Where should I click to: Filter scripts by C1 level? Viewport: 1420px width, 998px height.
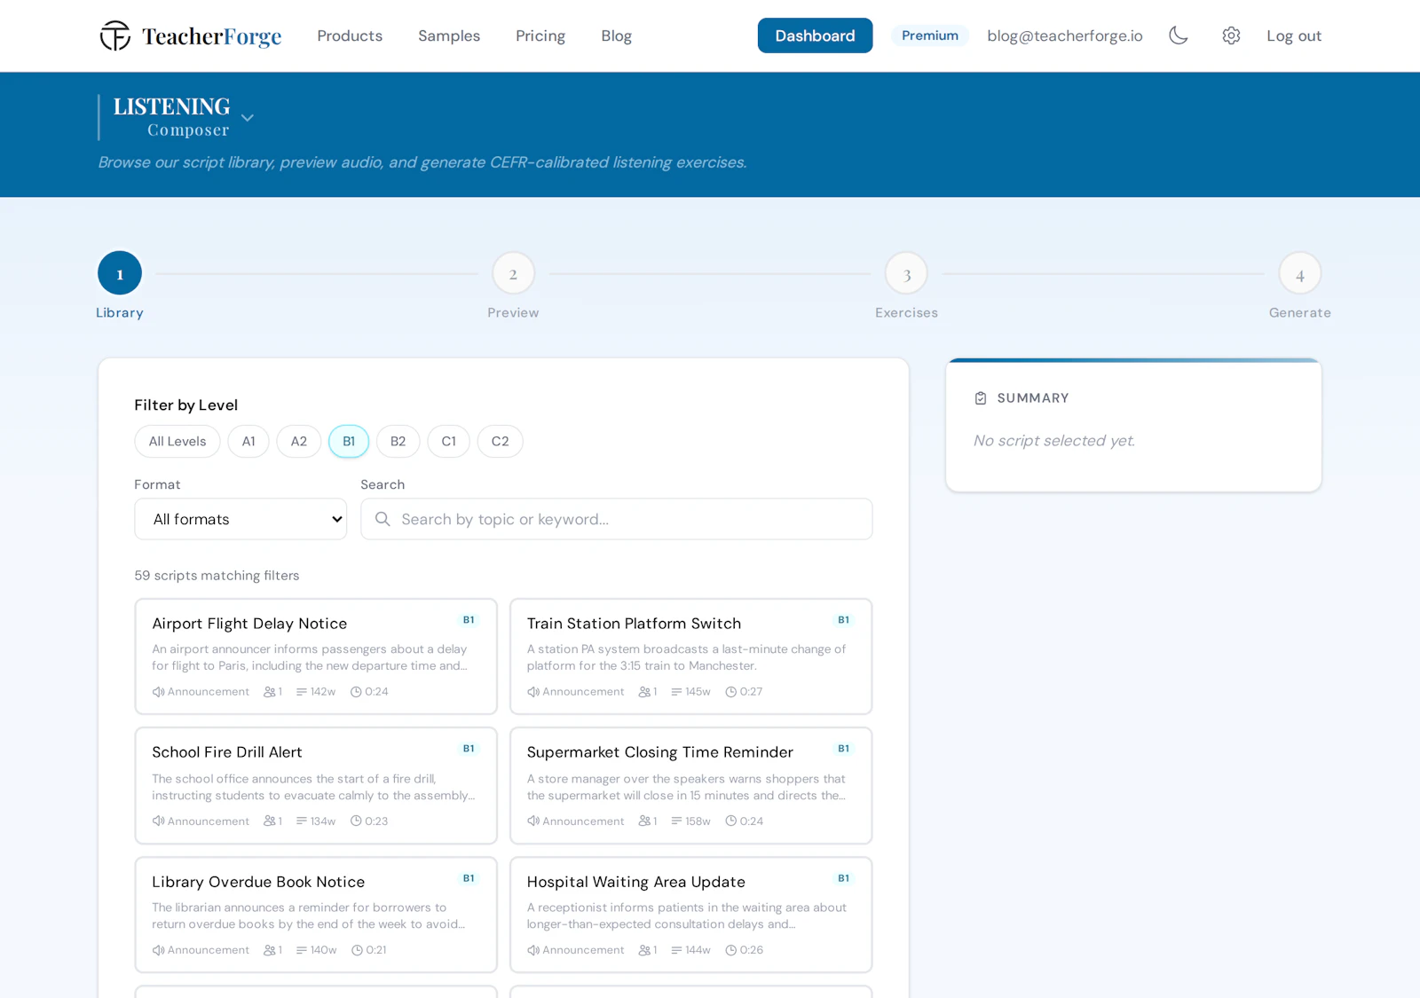(x=449, y=441)
